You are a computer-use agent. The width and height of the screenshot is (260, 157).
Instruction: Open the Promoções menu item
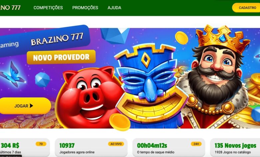point(85,8)
